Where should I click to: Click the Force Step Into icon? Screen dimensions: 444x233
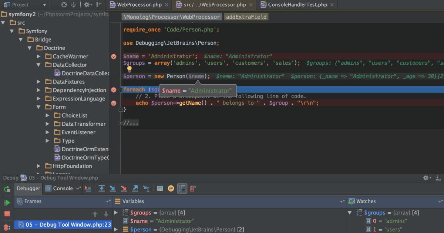[124, 189]
